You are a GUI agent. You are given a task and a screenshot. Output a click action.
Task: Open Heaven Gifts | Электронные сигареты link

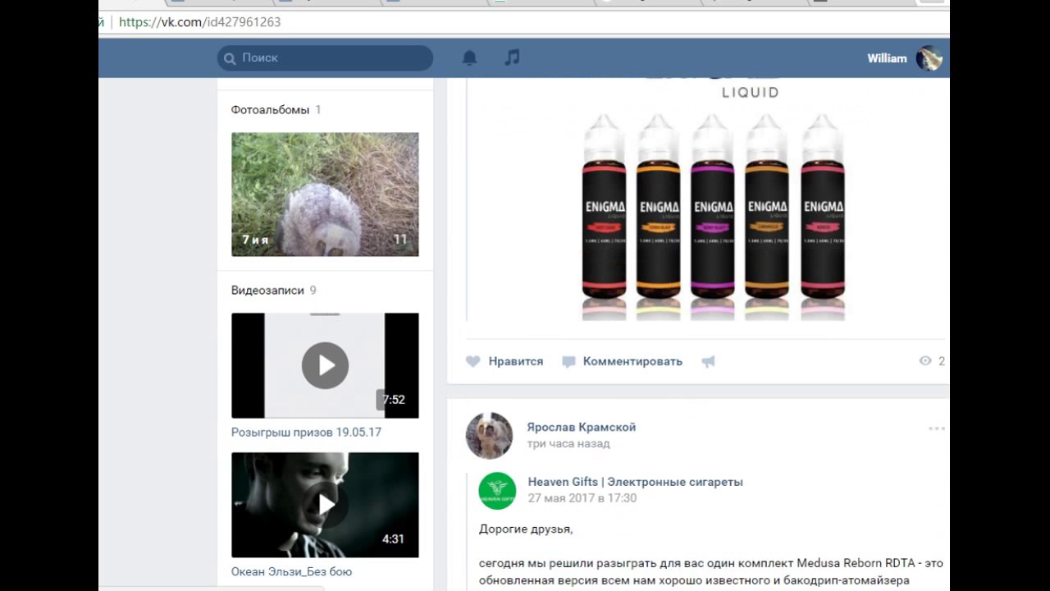tap(635, 482)
